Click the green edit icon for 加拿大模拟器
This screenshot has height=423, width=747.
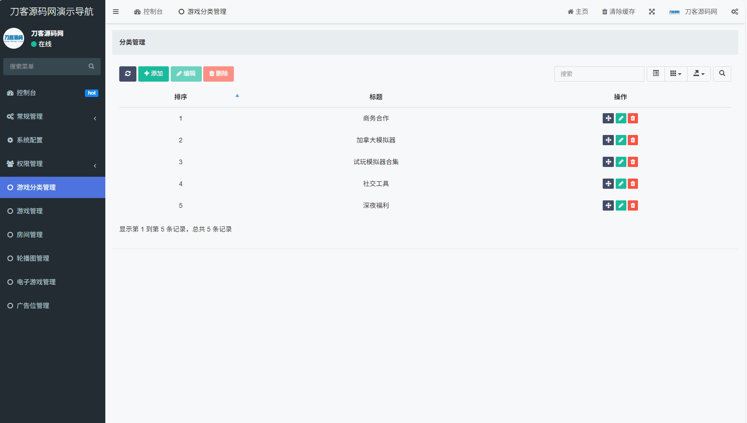621,140
